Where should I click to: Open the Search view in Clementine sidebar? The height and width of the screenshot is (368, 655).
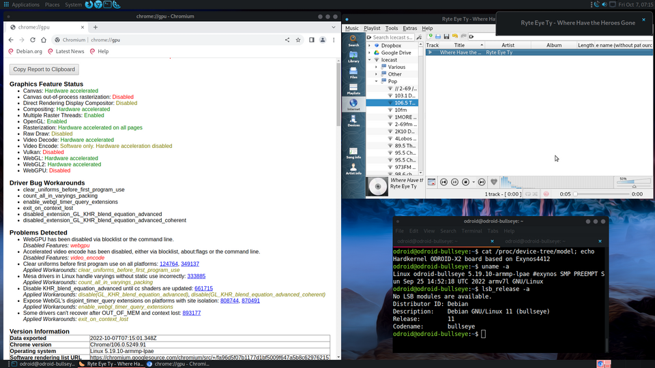point(353,41)
